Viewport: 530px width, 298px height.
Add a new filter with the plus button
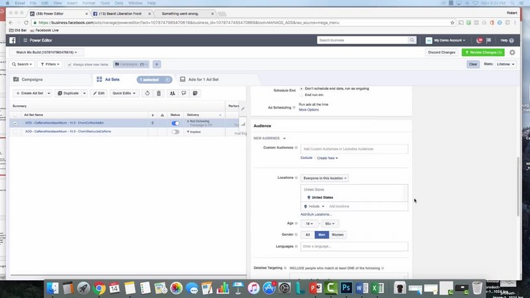(x=156, y=64)
